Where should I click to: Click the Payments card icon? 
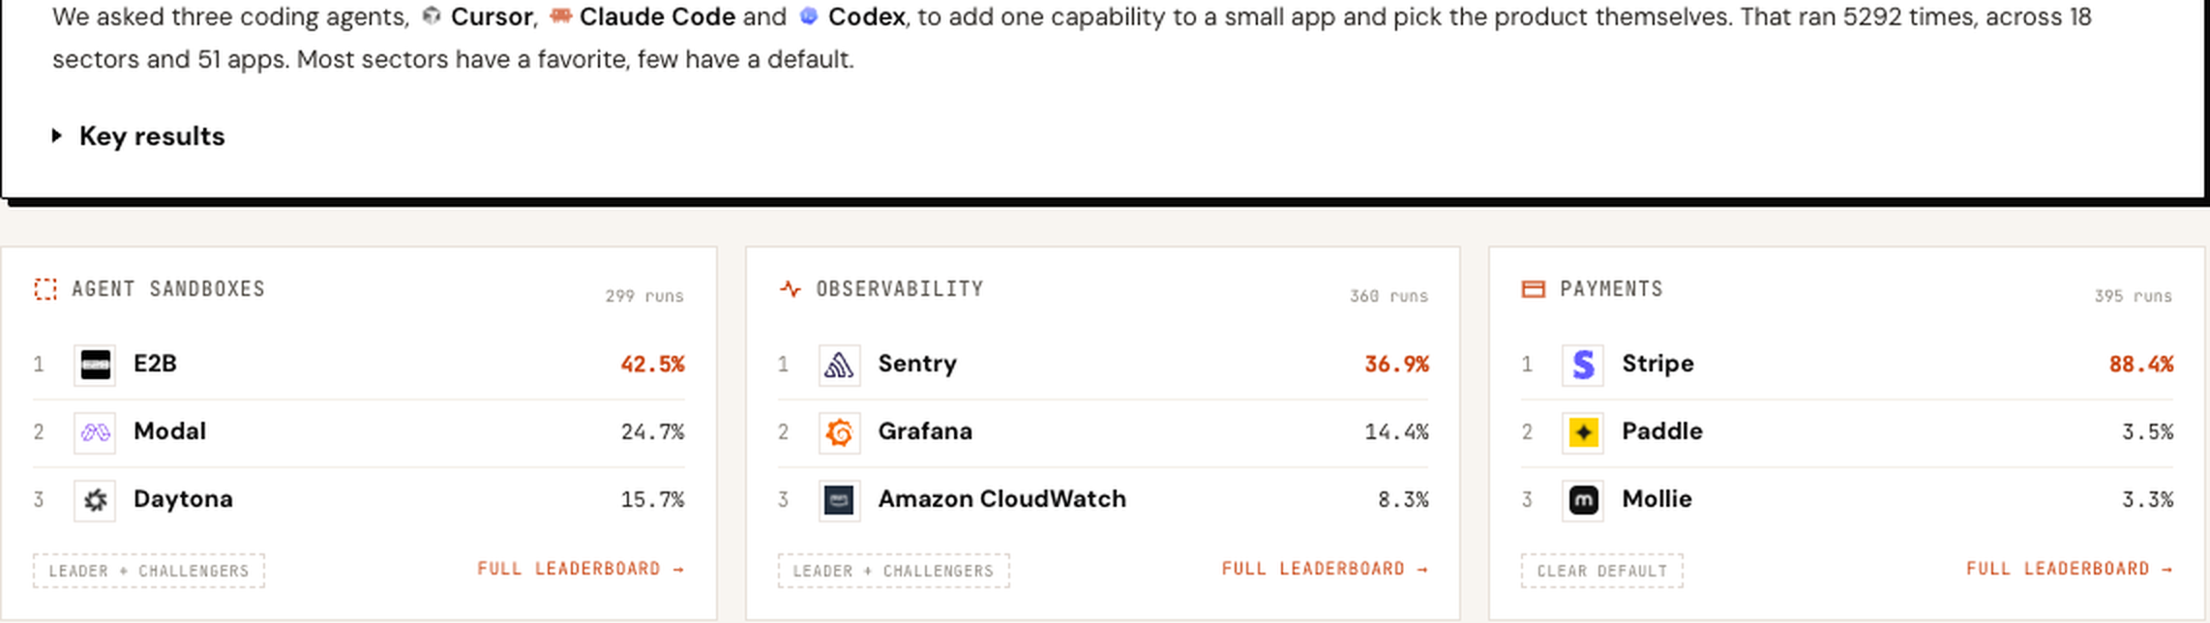[x=1534, y=289]
